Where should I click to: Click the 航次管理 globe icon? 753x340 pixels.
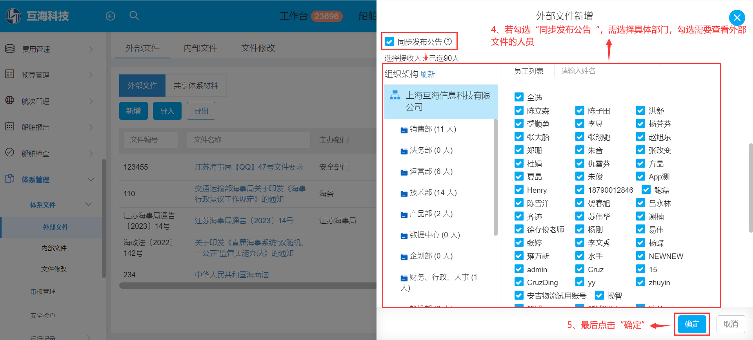pyautogui.click(x=10, y=100)
